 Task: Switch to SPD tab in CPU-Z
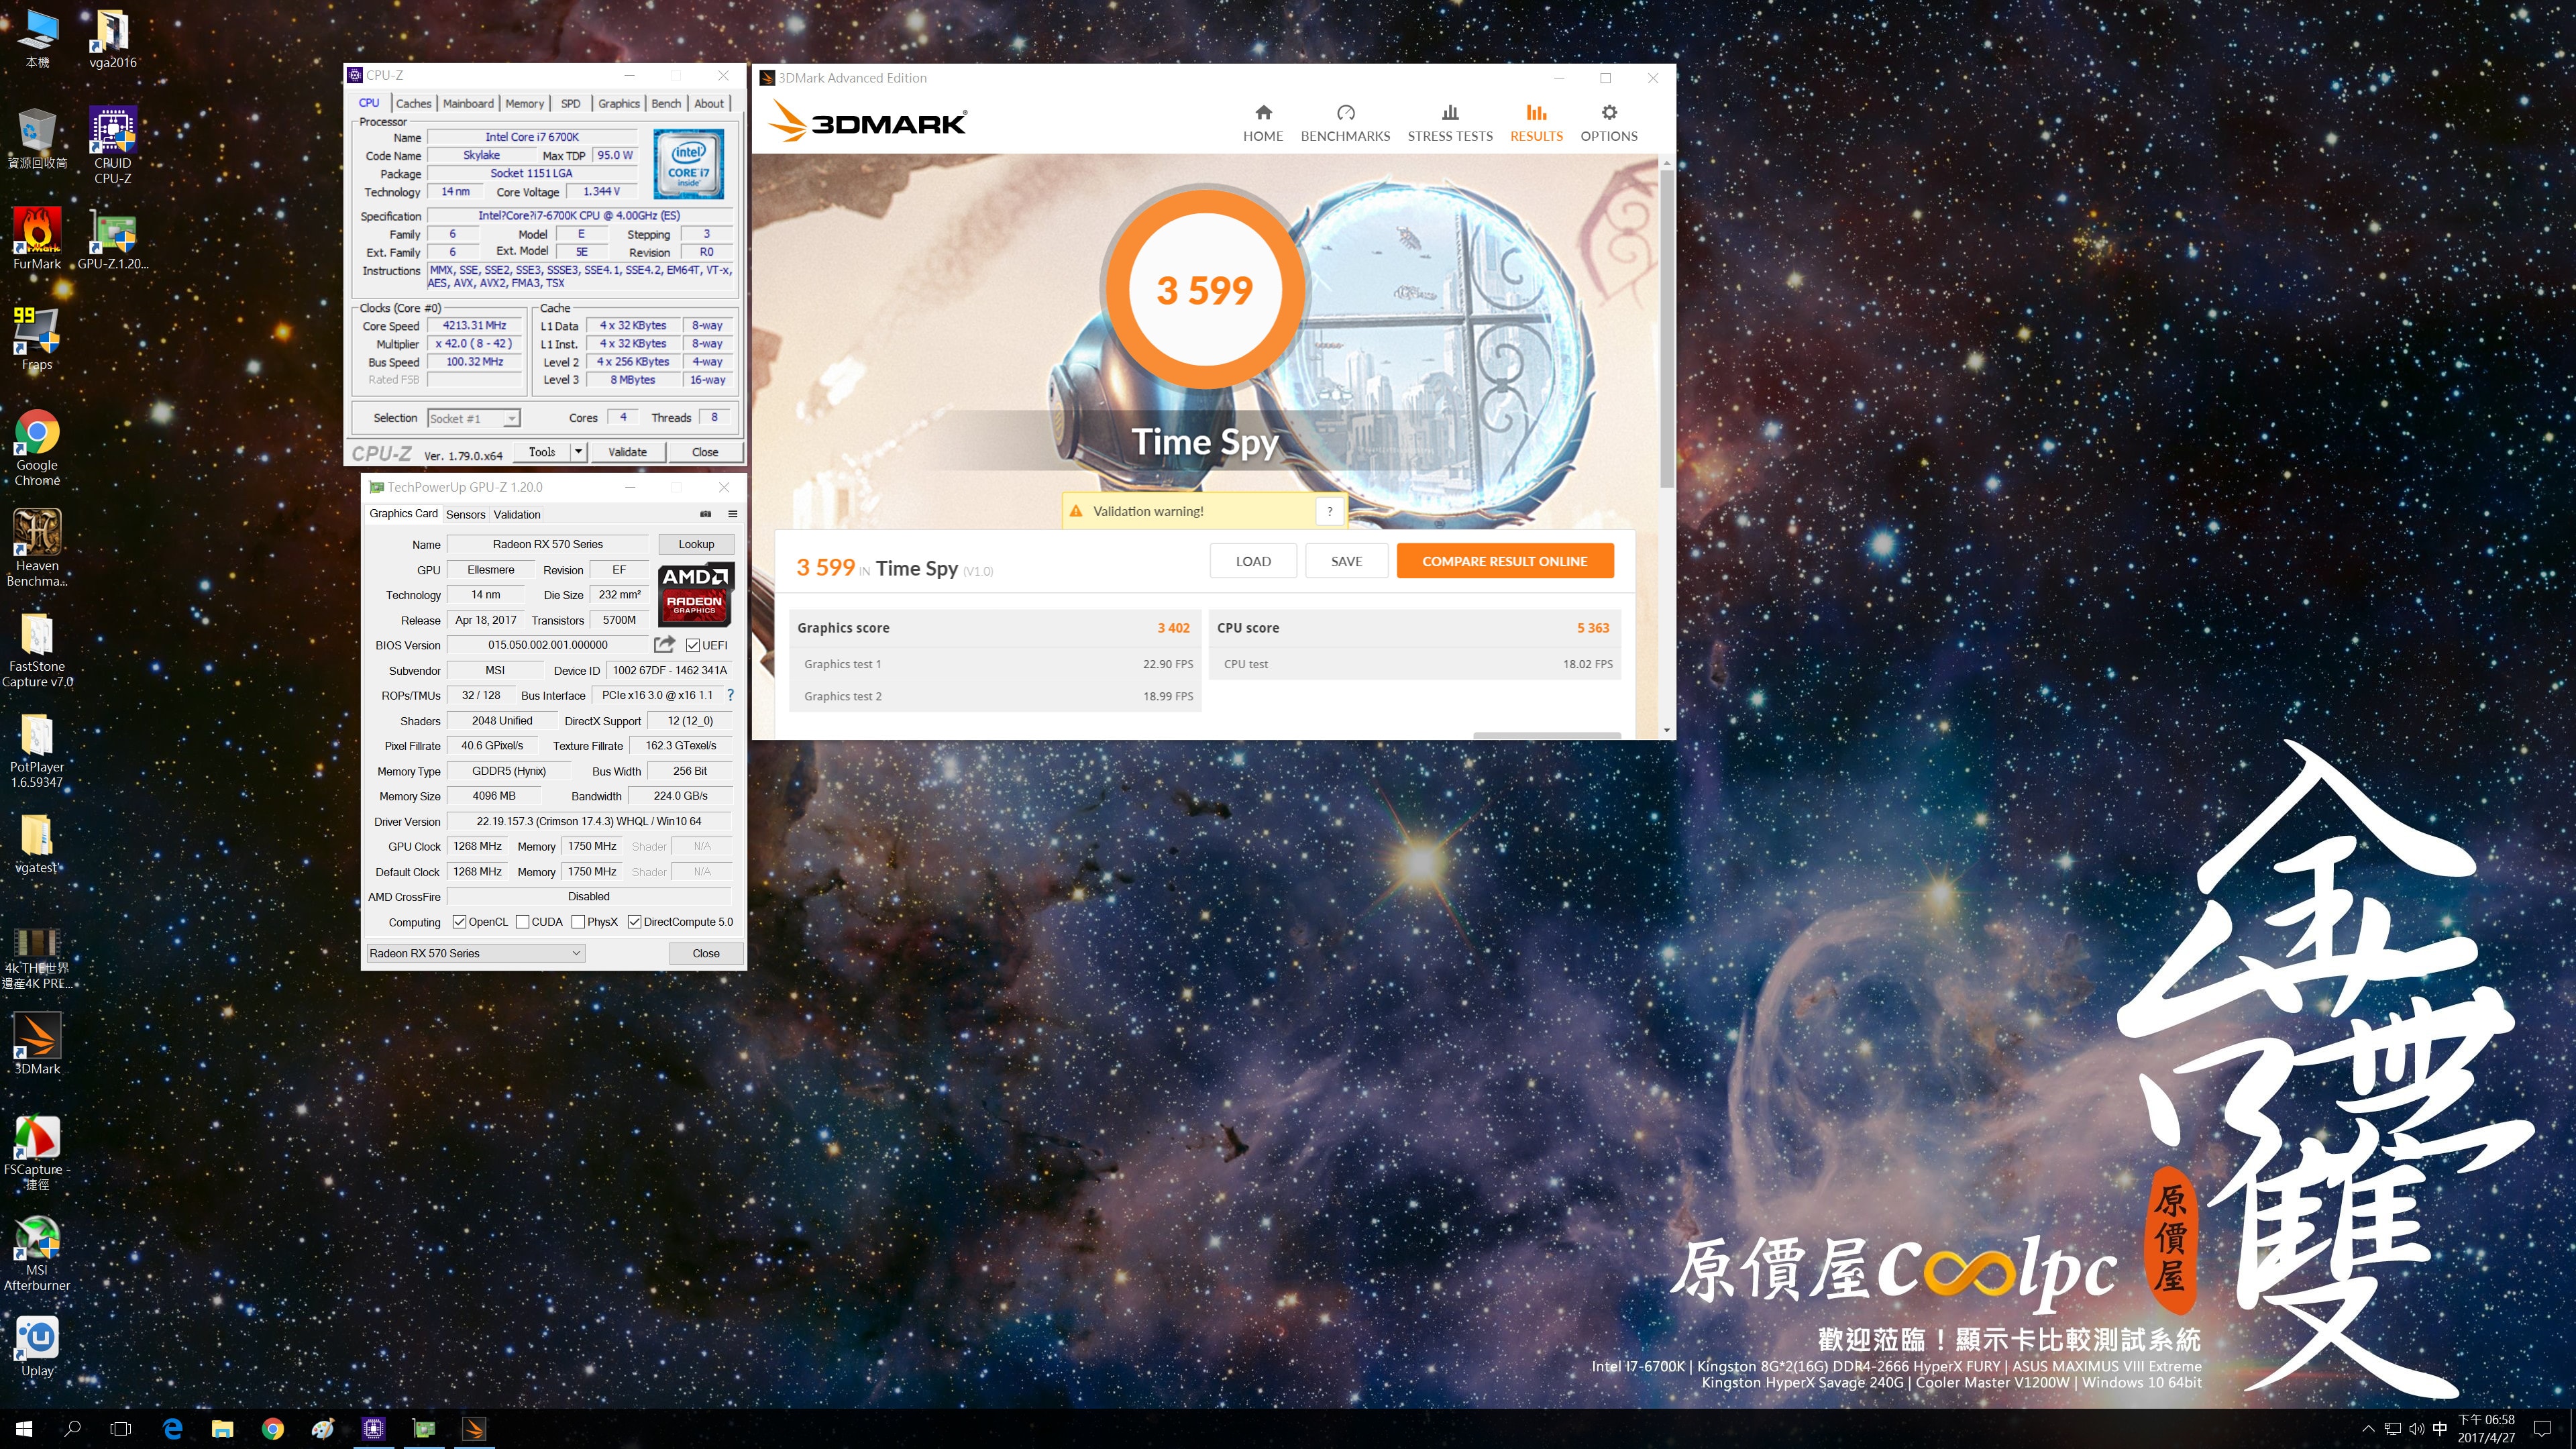click(570, 103)
